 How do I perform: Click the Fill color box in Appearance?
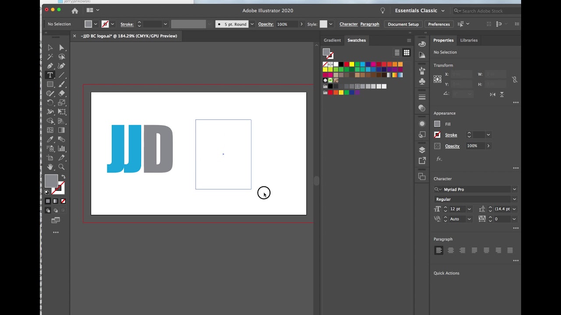point(437,124)
